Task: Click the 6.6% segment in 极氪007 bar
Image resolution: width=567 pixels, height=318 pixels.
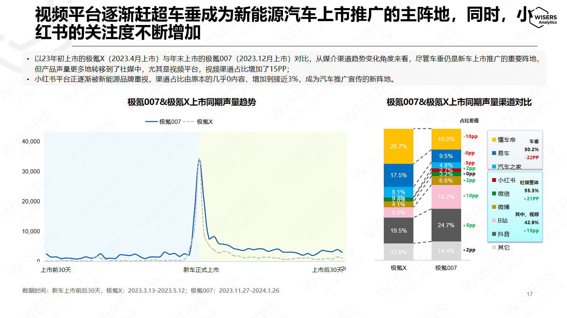Action: point(446,180)
